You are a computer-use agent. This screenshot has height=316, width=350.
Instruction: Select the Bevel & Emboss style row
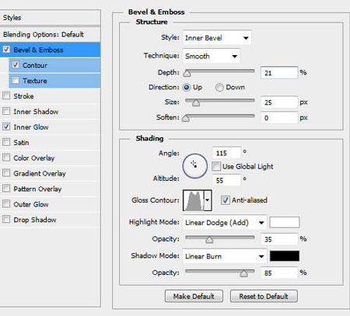(51, 50)
